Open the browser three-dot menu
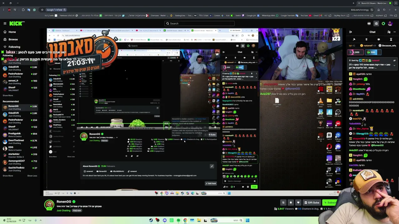Screen dimensions: 399x224 pos(3,10)
